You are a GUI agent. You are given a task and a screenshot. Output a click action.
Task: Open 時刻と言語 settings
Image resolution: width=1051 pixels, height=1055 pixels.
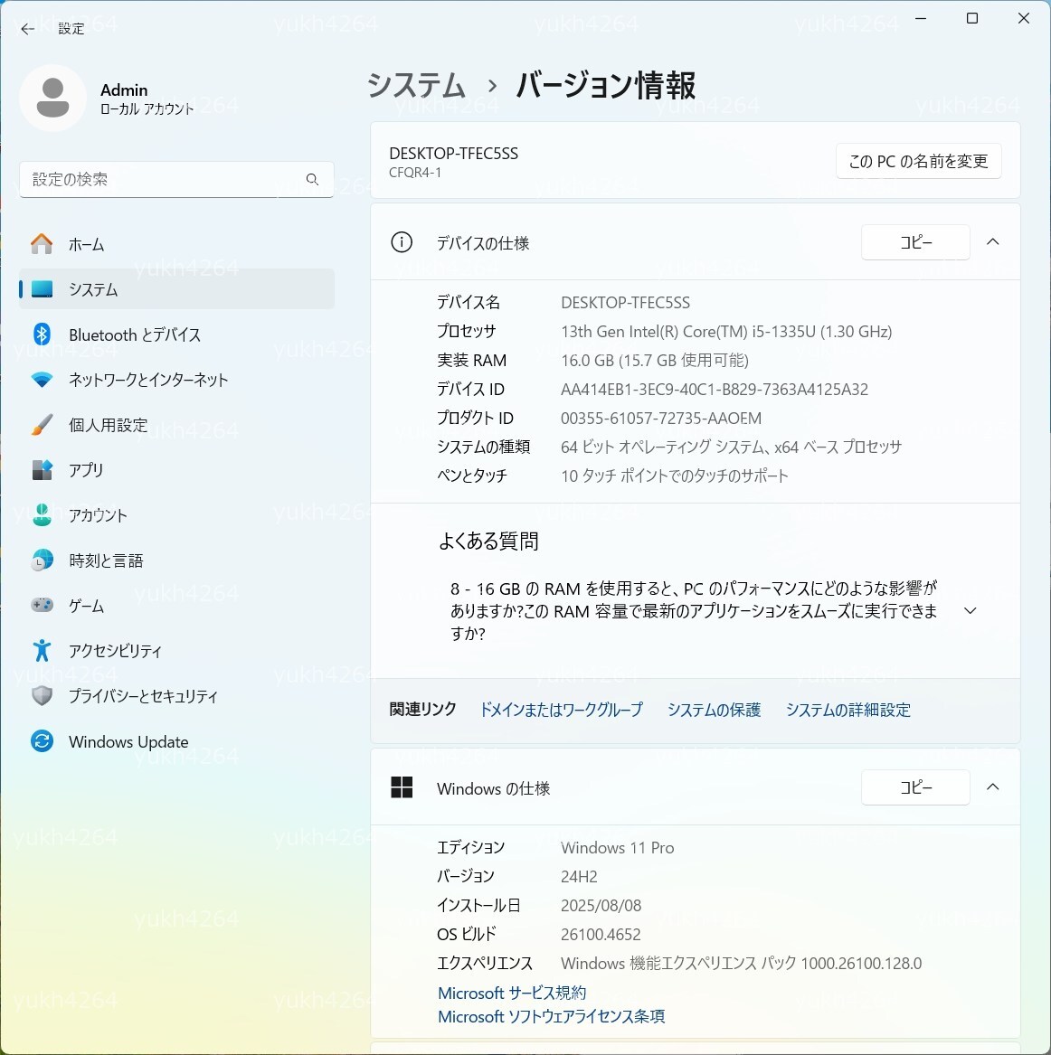pos(176,560)
